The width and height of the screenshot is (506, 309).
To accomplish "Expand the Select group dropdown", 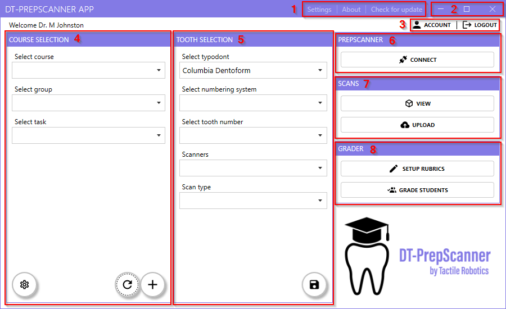I will (88, 103).
